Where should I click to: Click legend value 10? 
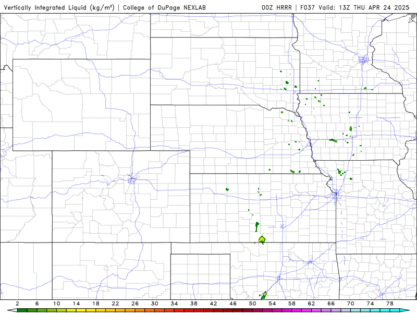(x=57, y=304)
